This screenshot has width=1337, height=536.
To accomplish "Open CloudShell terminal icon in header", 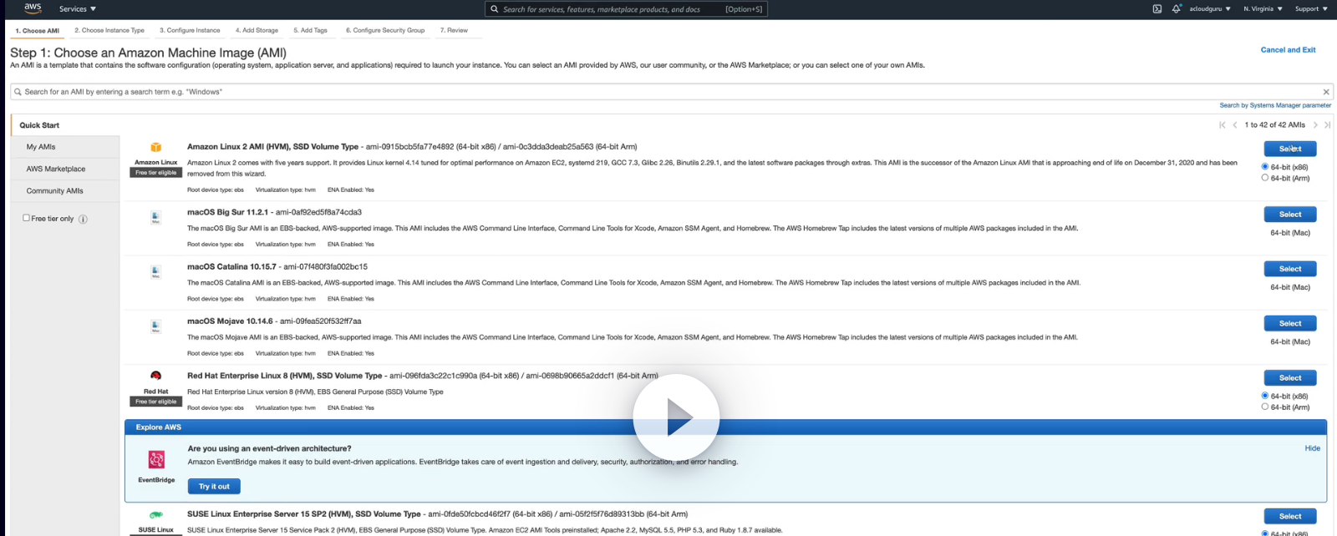I will coord(1157,9).
